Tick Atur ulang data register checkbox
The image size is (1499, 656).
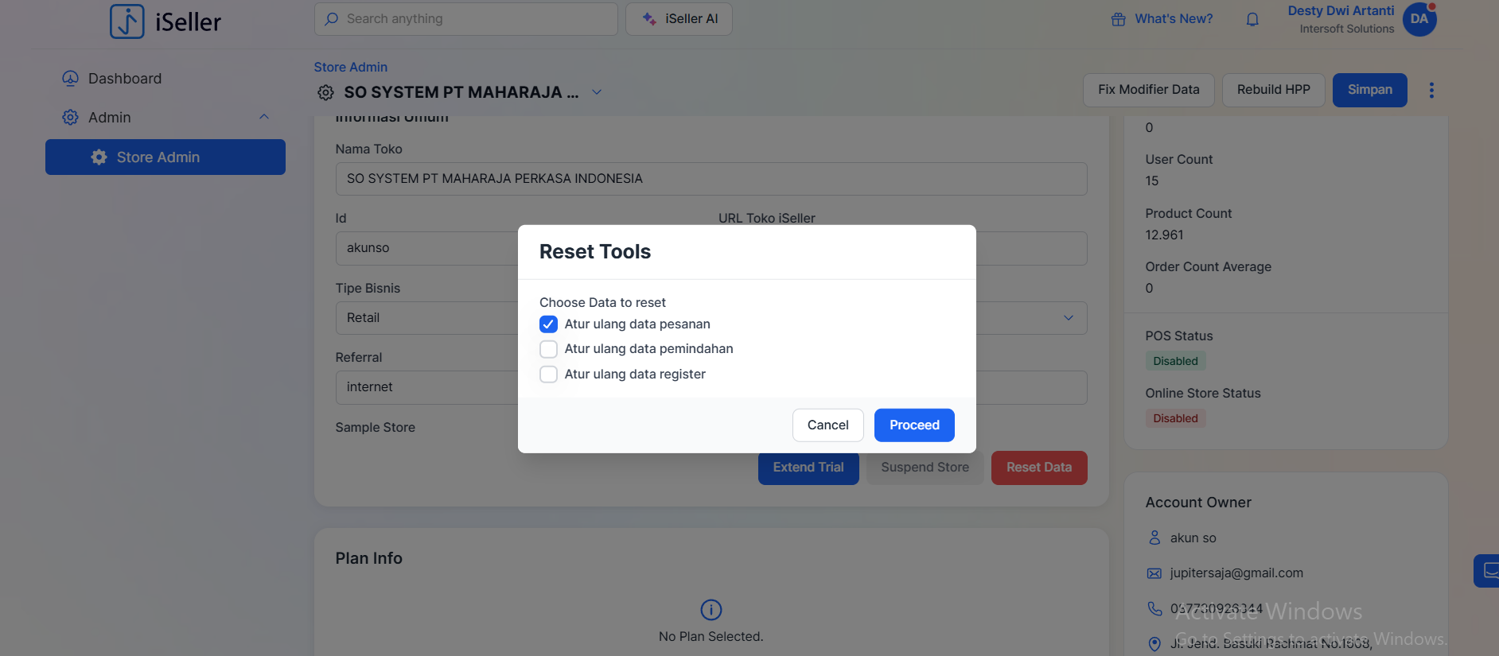(548, 375)
